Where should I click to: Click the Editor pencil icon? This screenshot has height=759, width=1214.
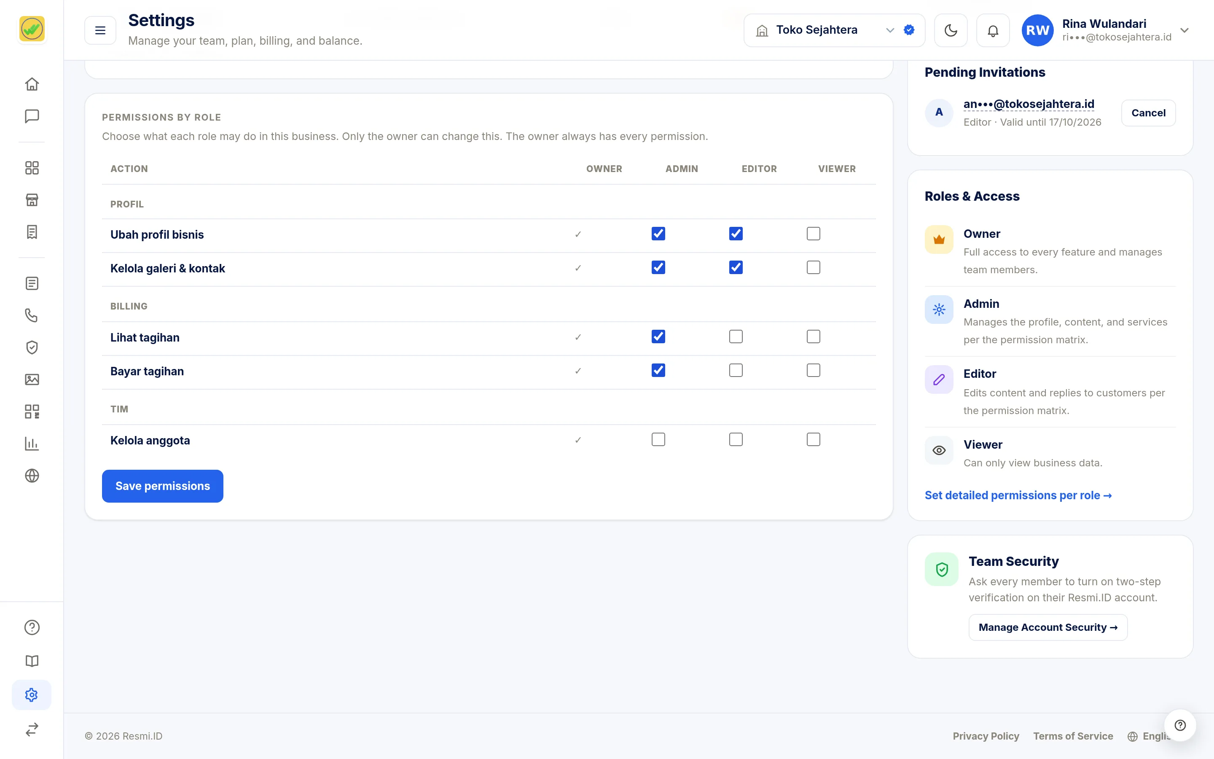(939, 379)
